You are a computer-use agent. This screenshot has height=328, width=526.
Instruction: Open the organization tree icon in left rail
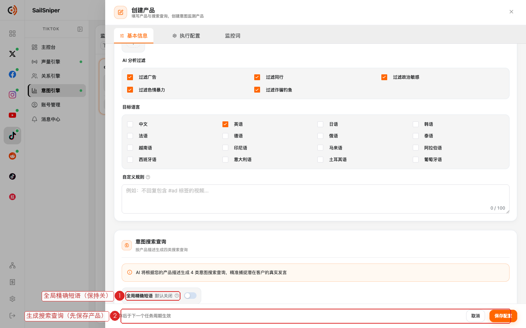[x=12, y=265]
